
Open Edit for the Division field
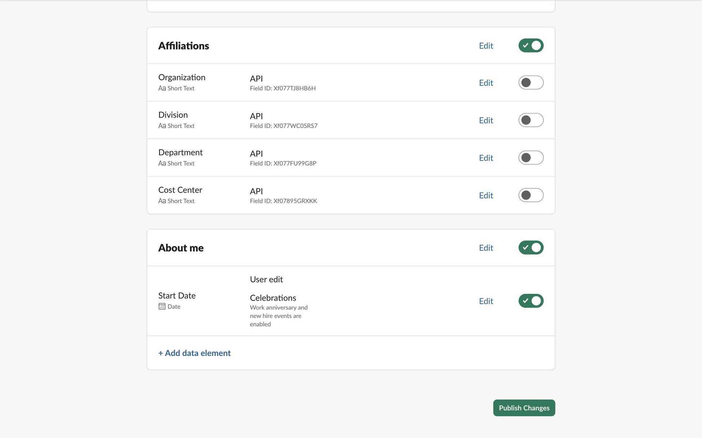coord(486,120)
